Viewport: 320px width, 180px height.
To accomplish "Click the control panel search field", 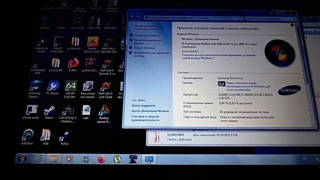I will [x=270, y=18].
